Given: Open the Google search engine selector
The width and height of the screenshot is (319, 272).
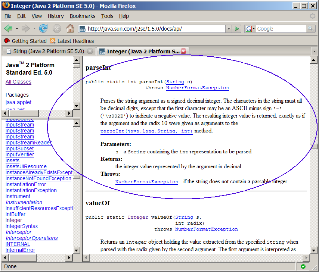Looking at the screenshot, I should coord(250,29).
